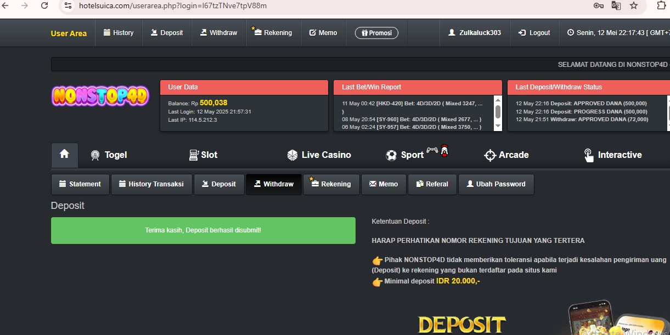Click the Last Bet/Win Report scrollbar thumb

[x=498, y=112]
